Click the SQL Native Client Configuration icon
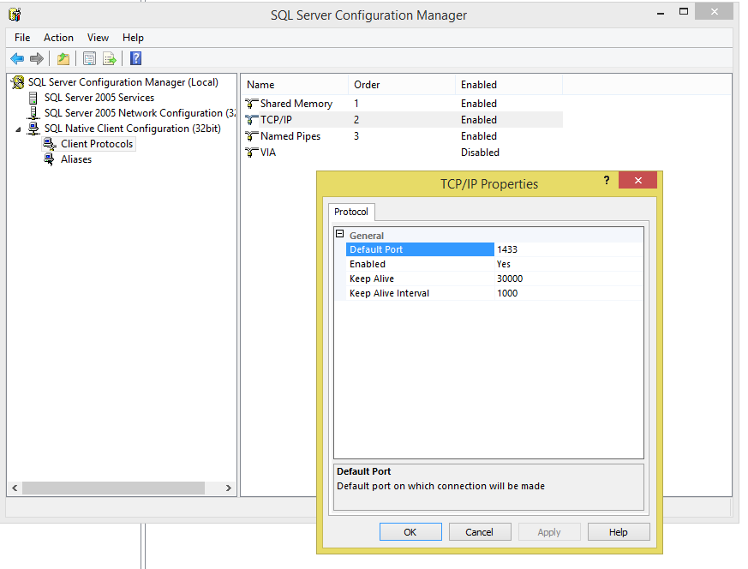This screenshot has height=569, width=748. coord(33,129)
